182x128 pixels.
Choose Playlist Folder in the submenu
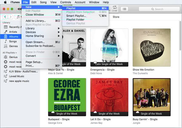[86, 19]
